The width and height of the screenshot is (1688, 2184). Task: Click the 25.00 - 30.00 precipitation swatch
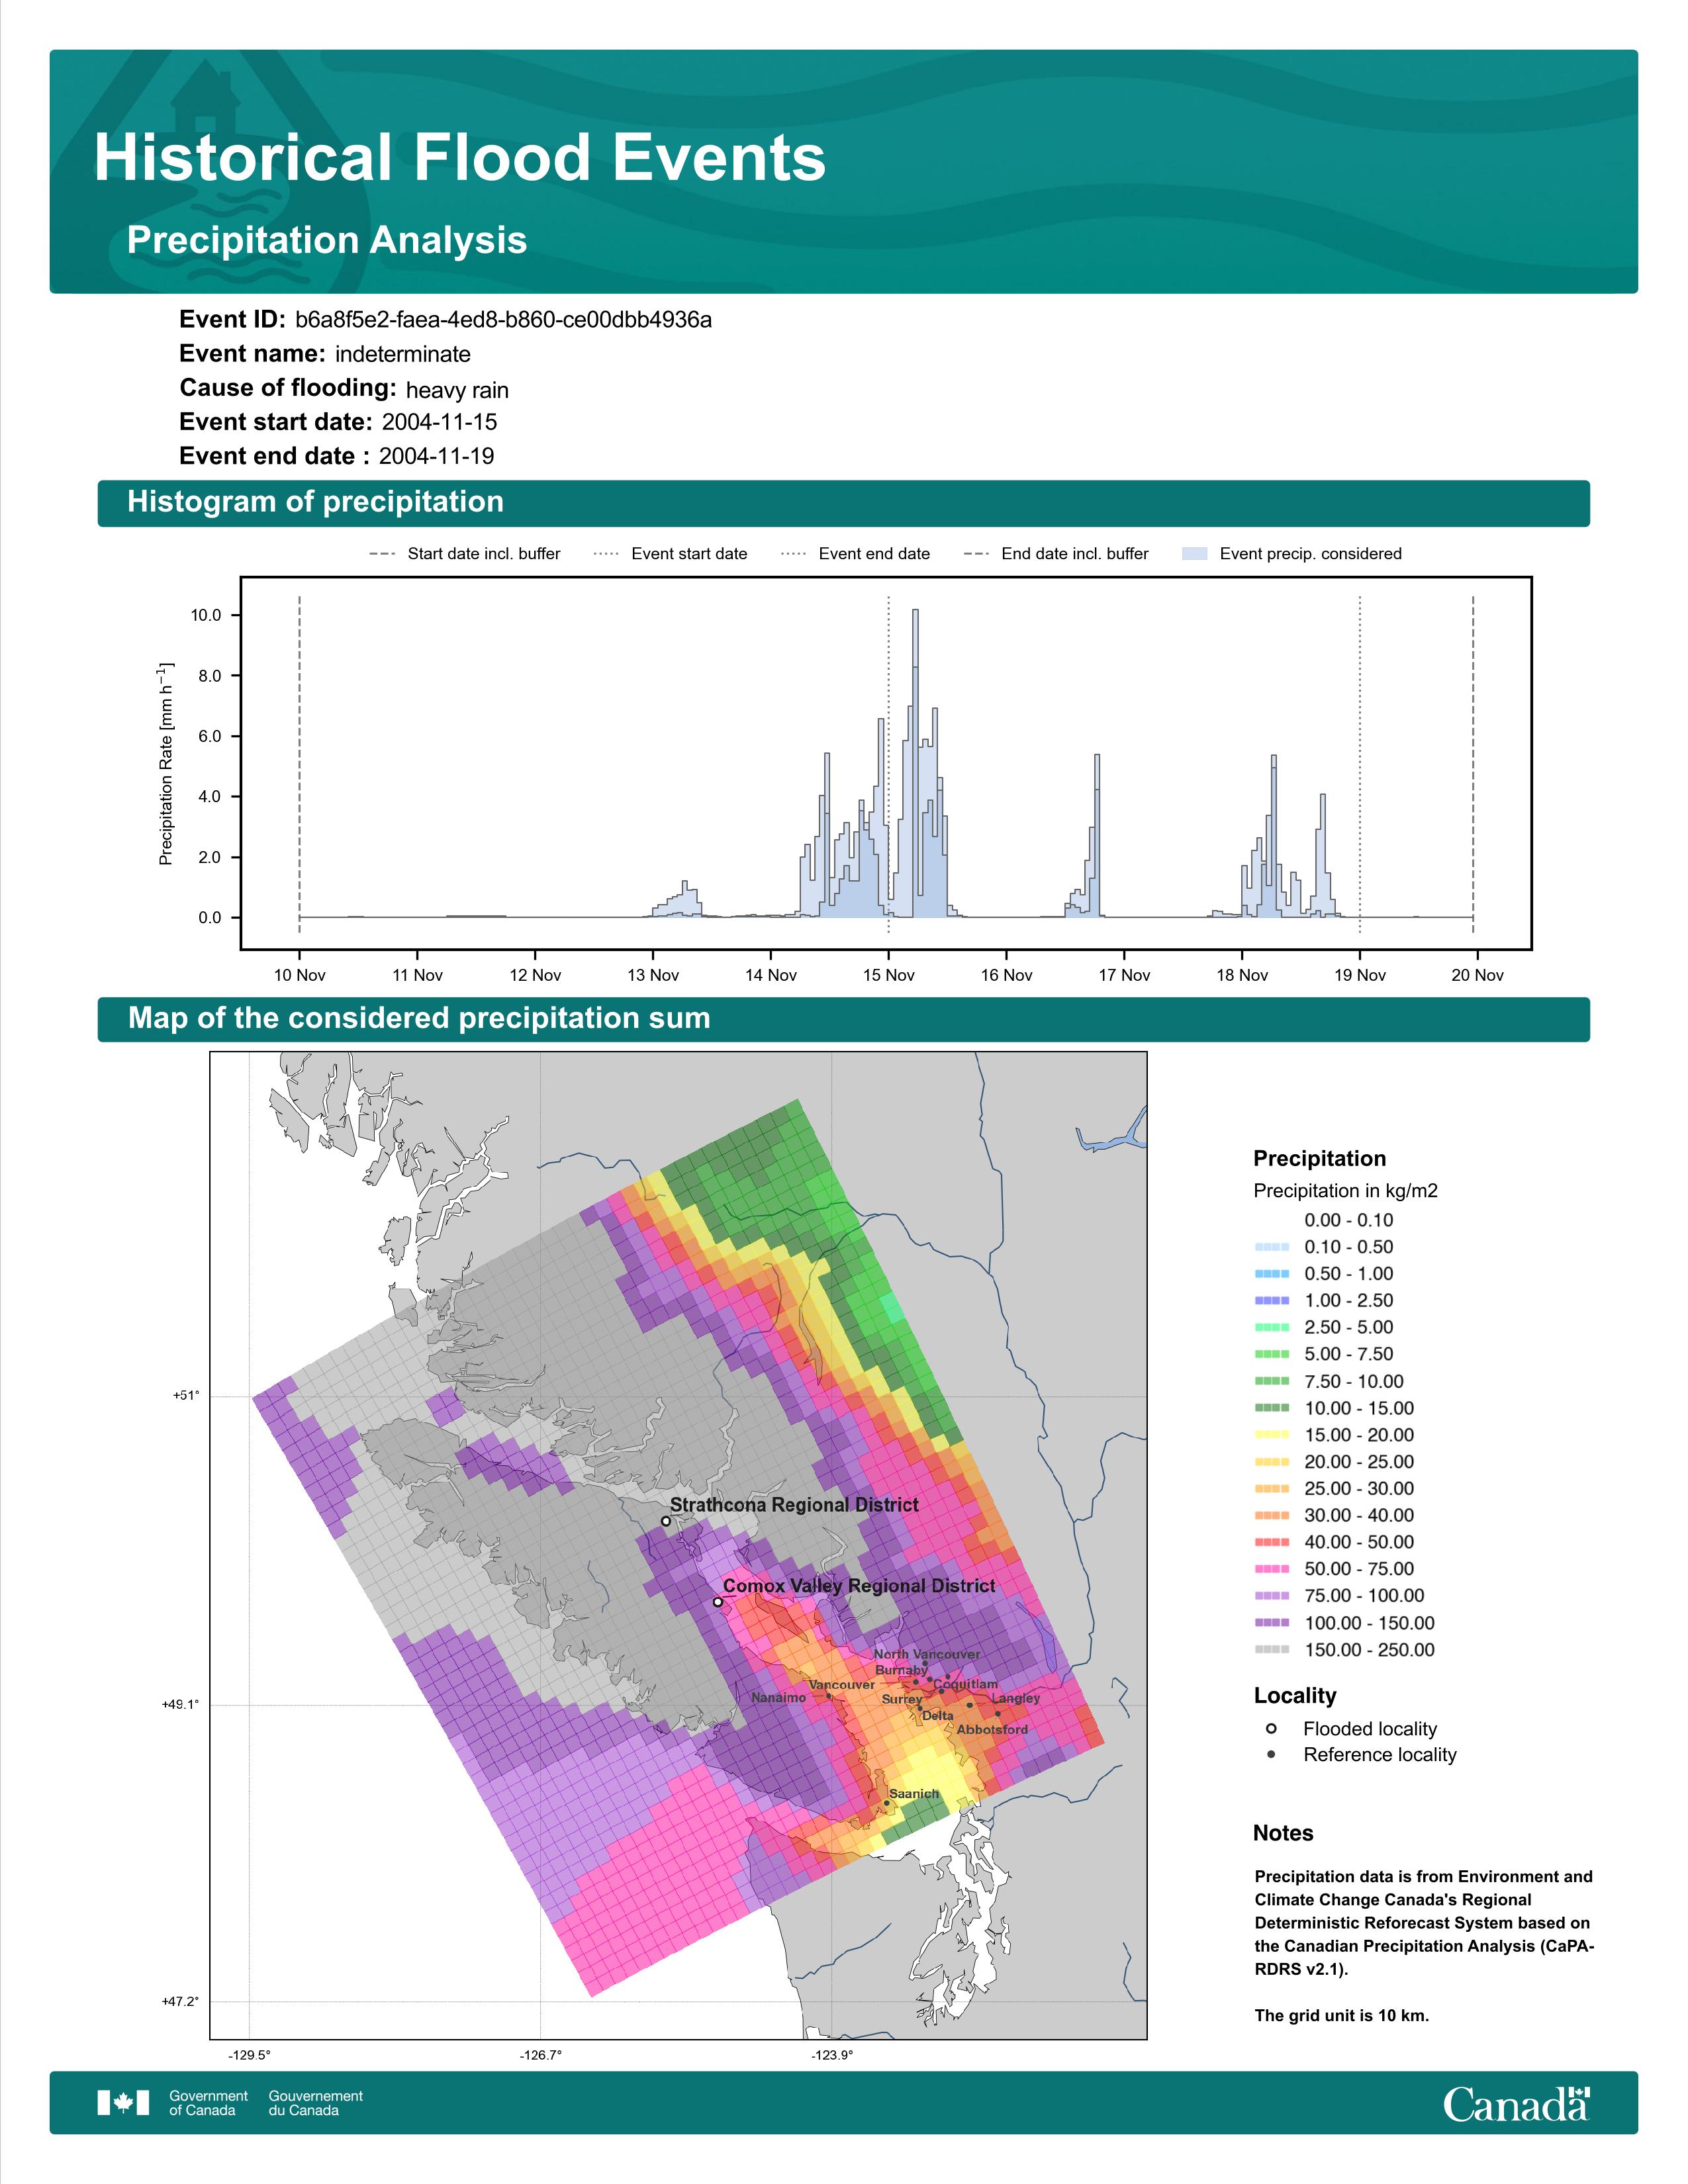(1271, 1489)
